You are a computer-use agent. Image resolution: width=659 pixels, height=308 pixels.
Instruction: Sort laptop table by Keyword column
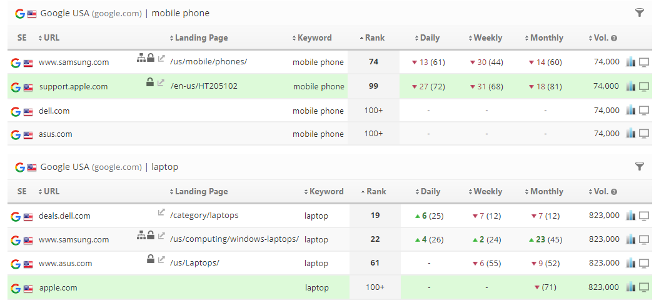pyautogui.click(x=323, y=192)
